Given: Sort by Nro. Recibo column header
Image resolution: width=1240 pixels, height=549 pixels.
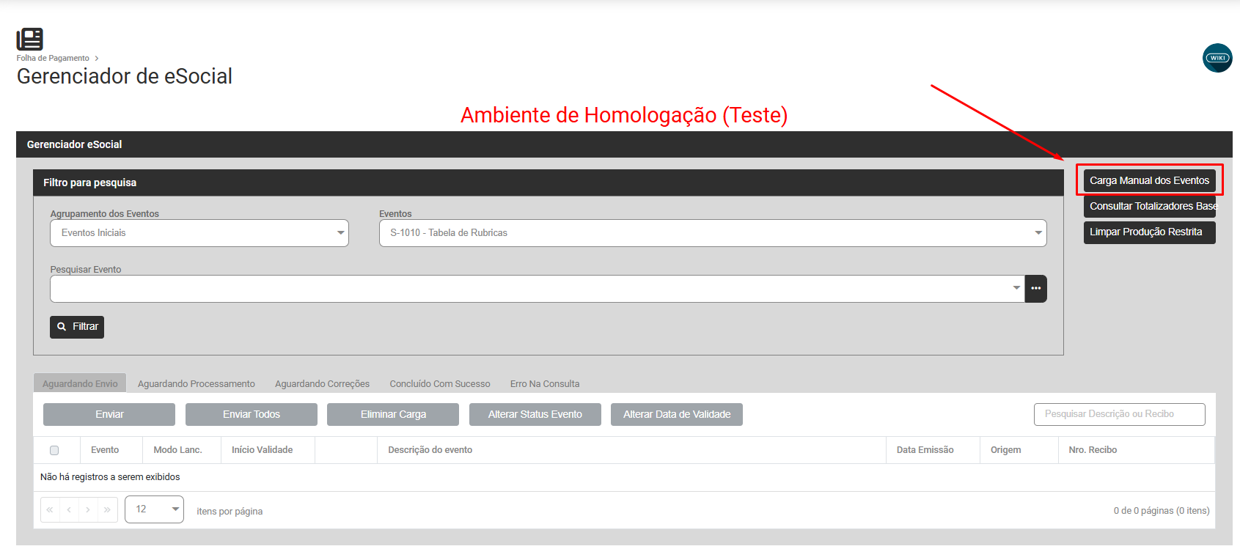Looking at the screenshot, I should point(1093,450).
